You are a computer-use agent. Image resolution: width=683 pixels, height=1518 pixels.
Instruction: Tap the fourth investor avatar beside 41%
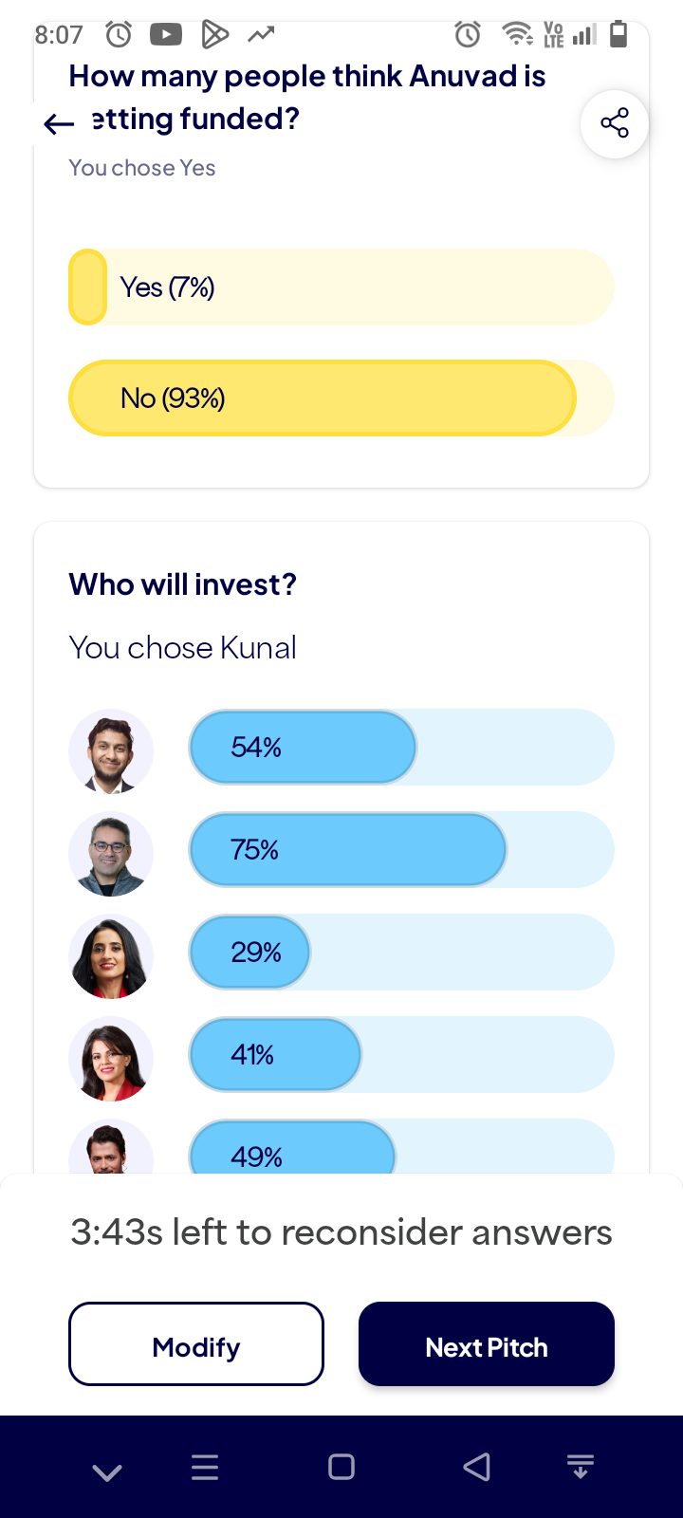click(x=111, y=1058)
